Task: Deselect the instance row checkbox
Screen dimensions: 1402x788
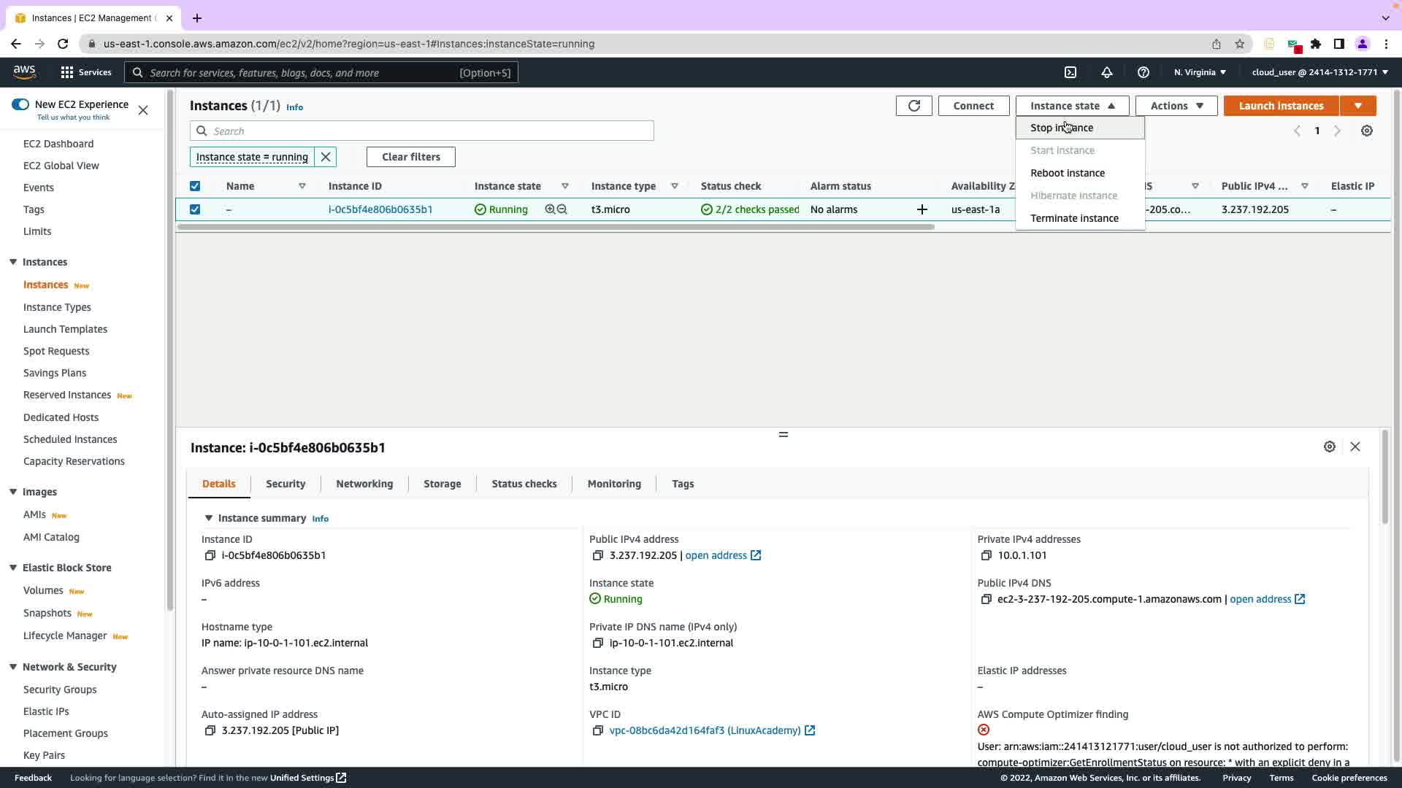Action: tap(195, 209)
